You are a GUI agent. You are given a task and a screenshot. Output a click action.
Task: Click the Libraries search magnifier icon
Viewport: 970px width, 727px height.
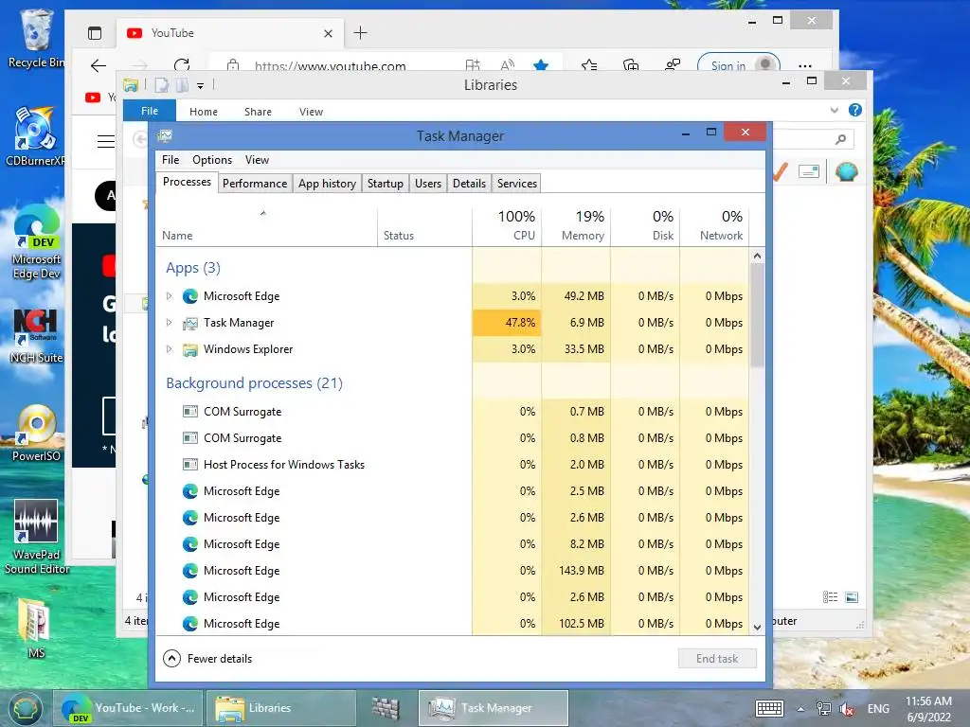(x=840, y=140)
